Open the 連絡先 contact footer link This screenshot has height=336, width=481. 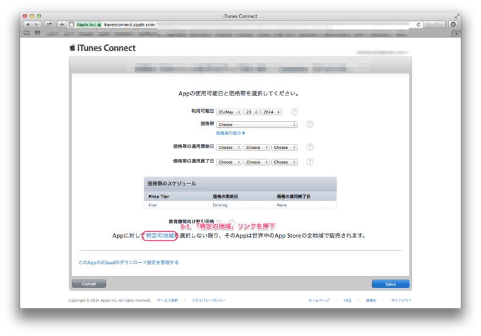[371, 301]
